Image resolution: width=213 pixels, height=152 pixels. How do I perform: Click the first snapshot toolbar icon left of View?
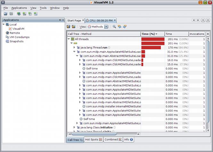pos(69,27)
